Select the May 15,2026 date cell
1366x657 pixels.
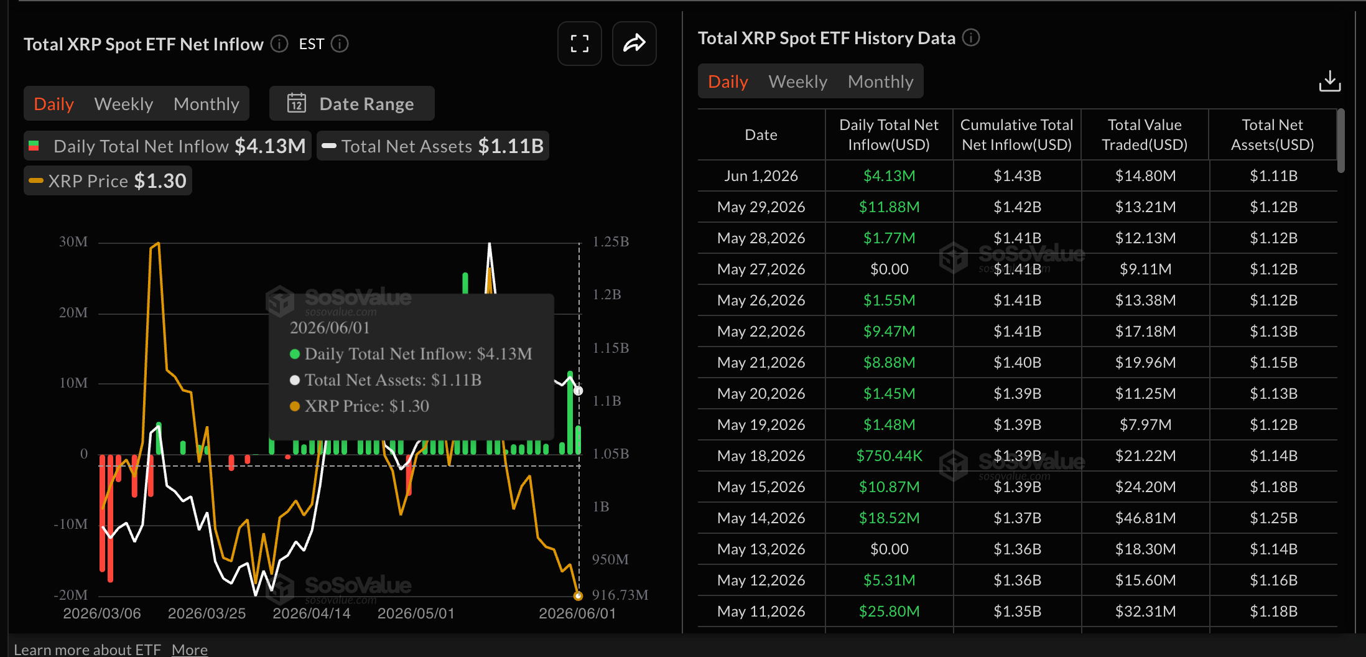point(761,487)
